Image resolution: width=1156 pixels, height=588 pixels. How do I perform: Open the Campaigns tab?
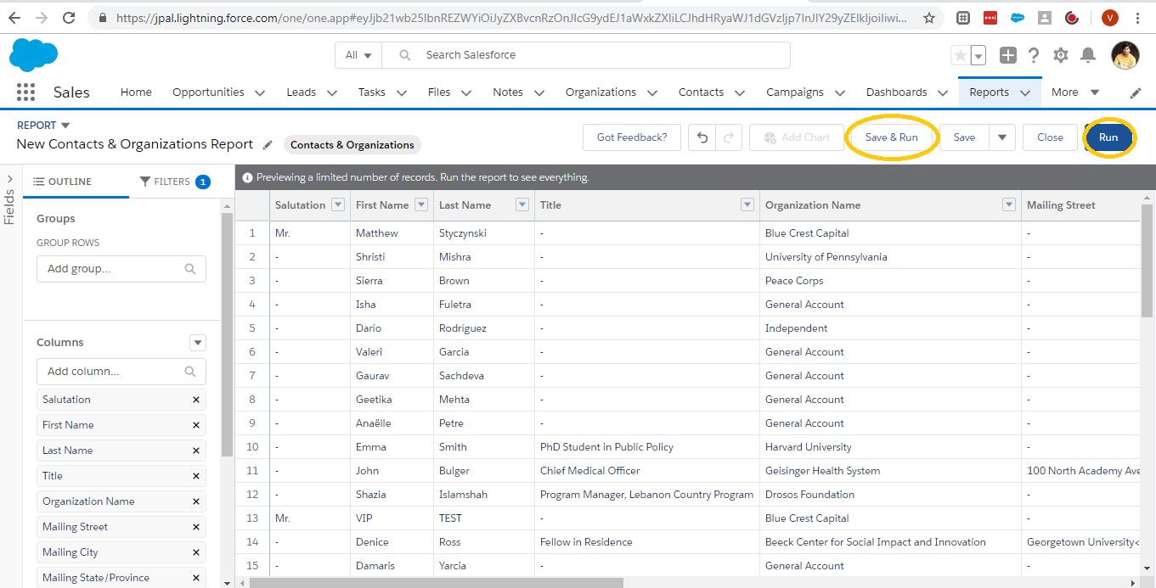[794, 92]
